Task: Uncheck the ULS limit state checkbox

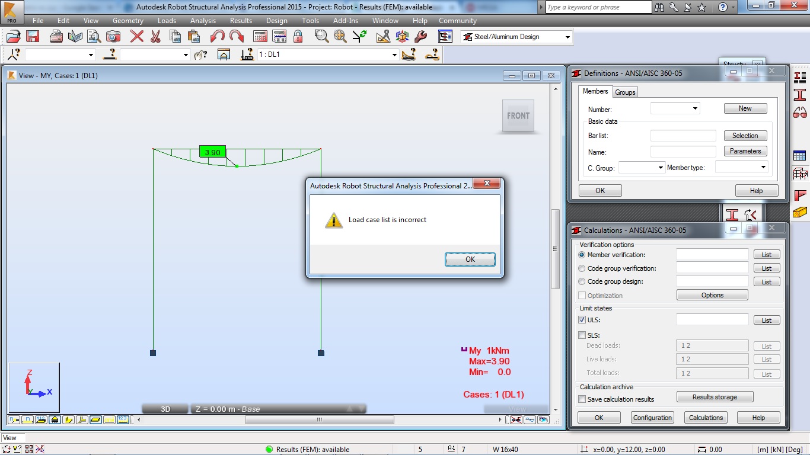Action: pos(582,320)
